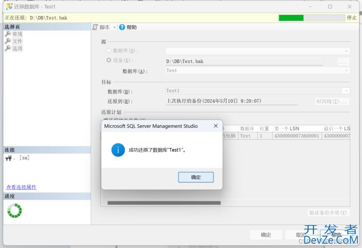Select the 文件 page wrench icon
362x248 pixels.
7,41
